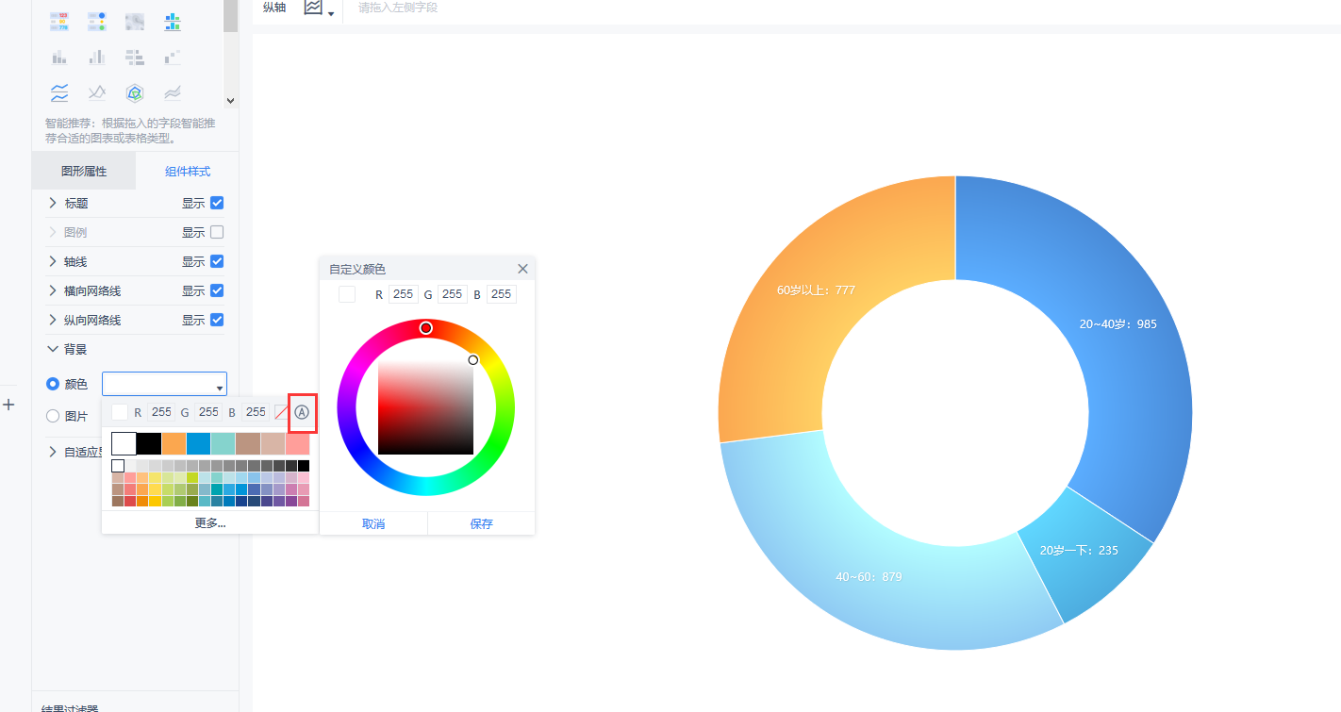The height and width of the screenshot is (712, 1341).
Task: Click the transparent no-color slash icon
Action: coord(281,412)
